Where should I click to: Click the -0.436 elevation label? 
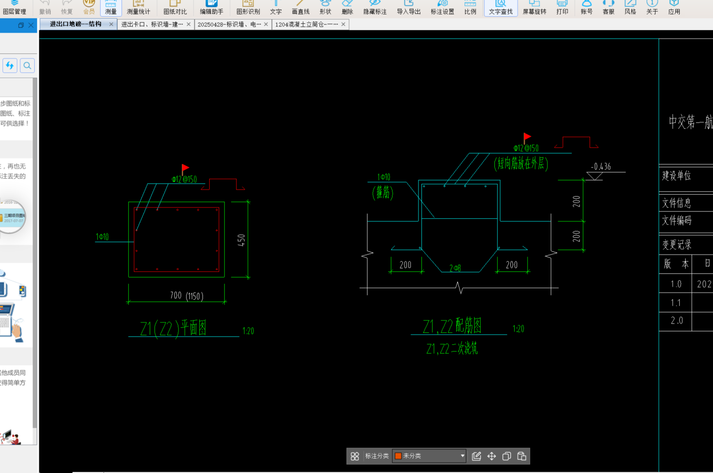click(601, 167)
